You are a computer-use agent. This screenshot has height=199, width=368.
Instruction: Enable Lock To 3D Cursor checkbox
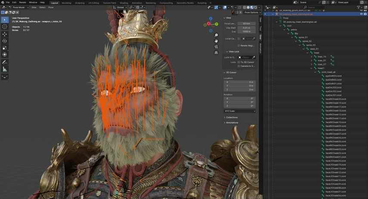(x=239, y=62)
